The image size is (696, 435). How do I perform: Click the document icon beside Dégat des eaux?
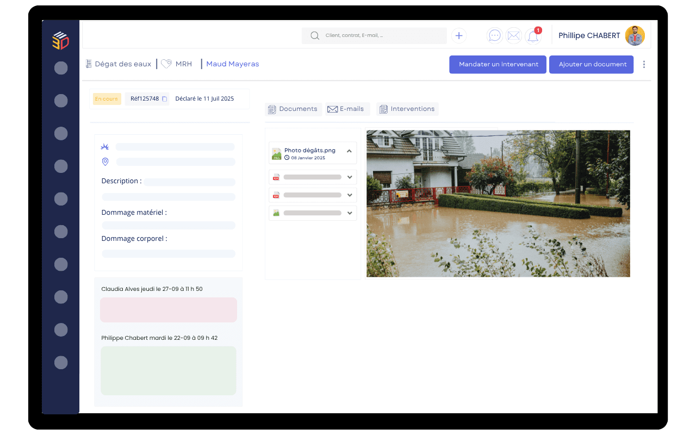click(88, 64)
